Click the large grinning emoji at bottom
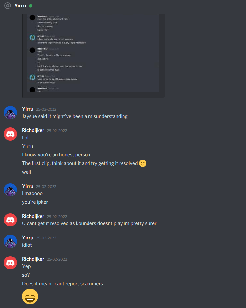The width and height of the screenshot is (246, 308). coord(30,296)
